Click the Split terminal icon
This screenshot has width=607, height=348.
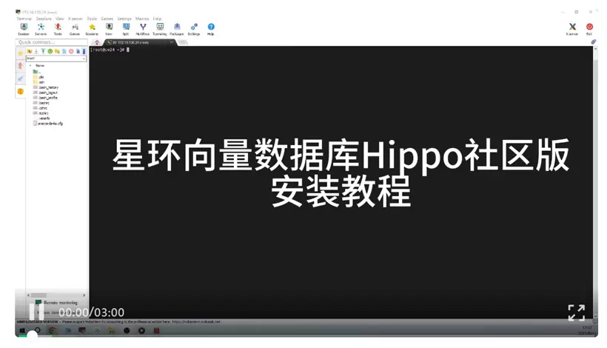pyautogui.click(x=126, y=28)
